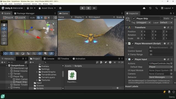The image size is (176, 99).
Task: Adjust the Project icon size slider
Action: click(x=117, y=88)
